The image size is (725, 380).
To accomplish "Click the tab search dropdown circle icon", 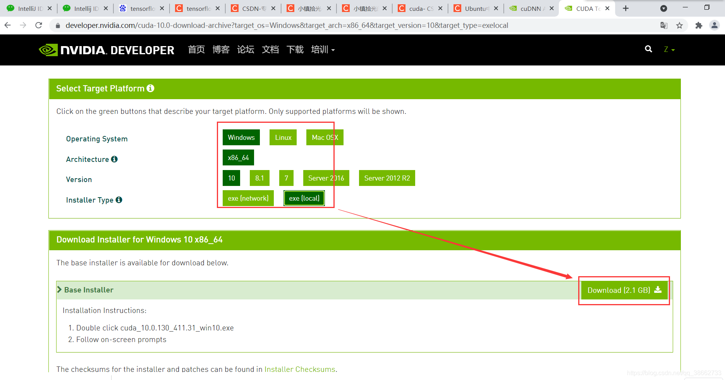I will click(663, 9).
